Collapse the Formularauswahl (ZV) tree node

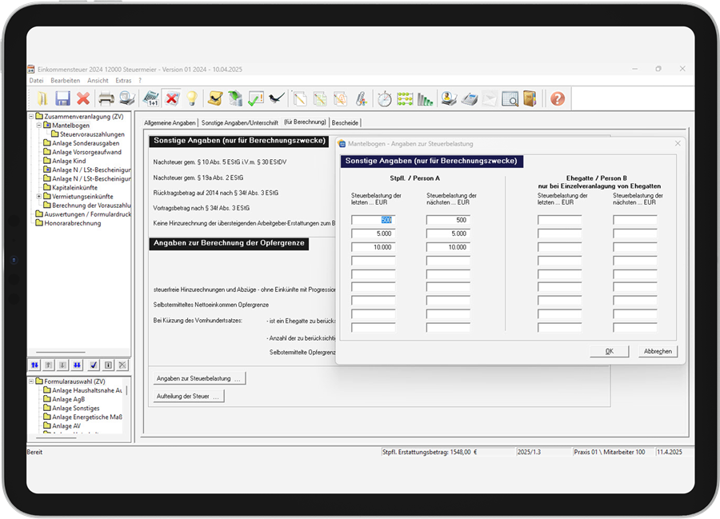click(31, 381)
